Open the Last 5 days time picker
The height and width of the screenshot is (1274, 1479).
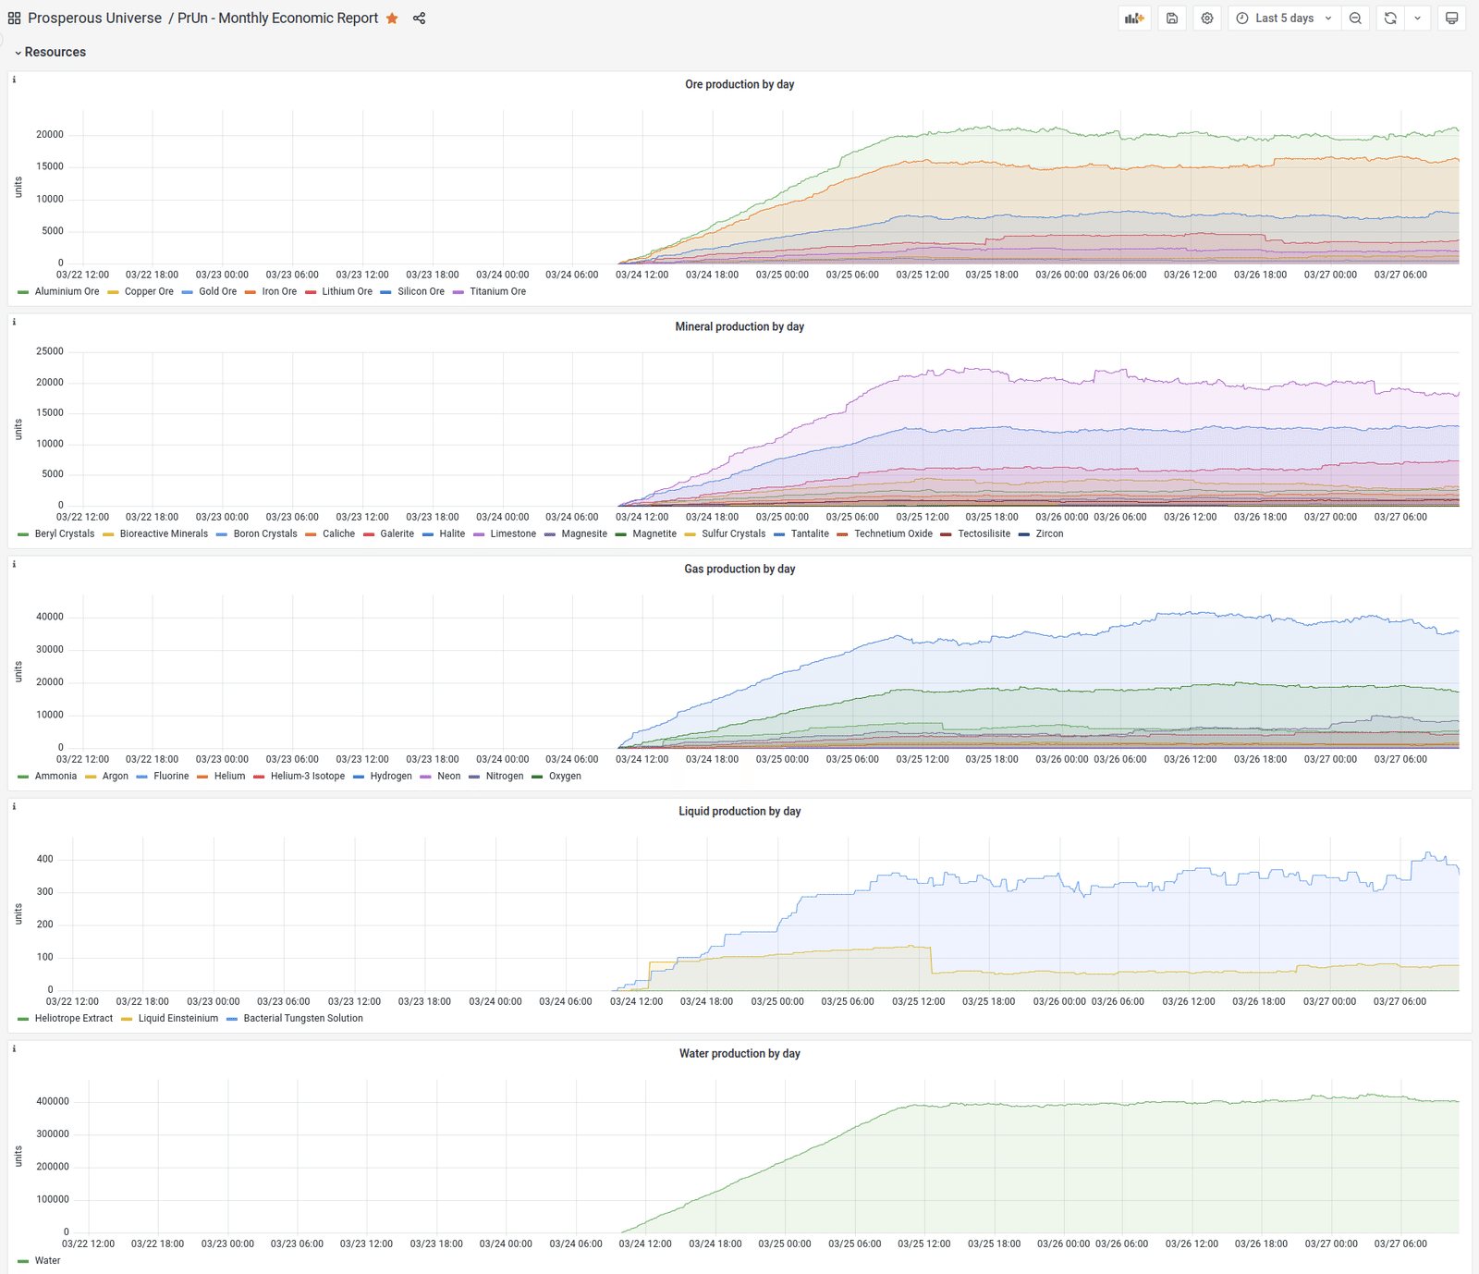point(1284,18)
